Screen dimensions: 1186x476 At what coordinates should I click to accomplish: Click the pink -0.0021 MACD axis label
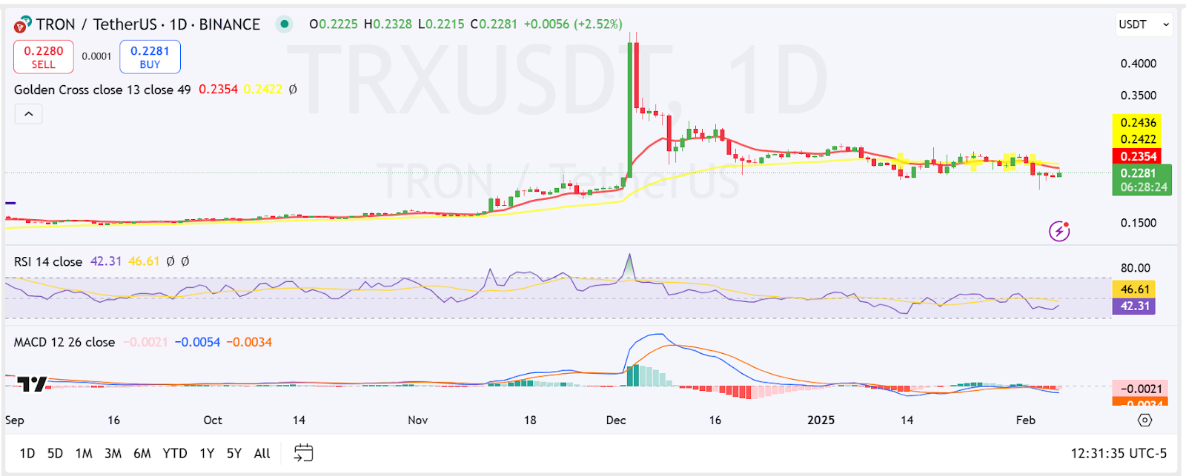pyautogui.click(x=1141, y=389)
